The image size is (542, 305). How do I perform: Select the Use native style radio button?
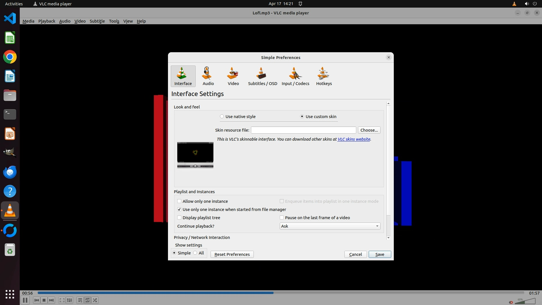point(222,116)
